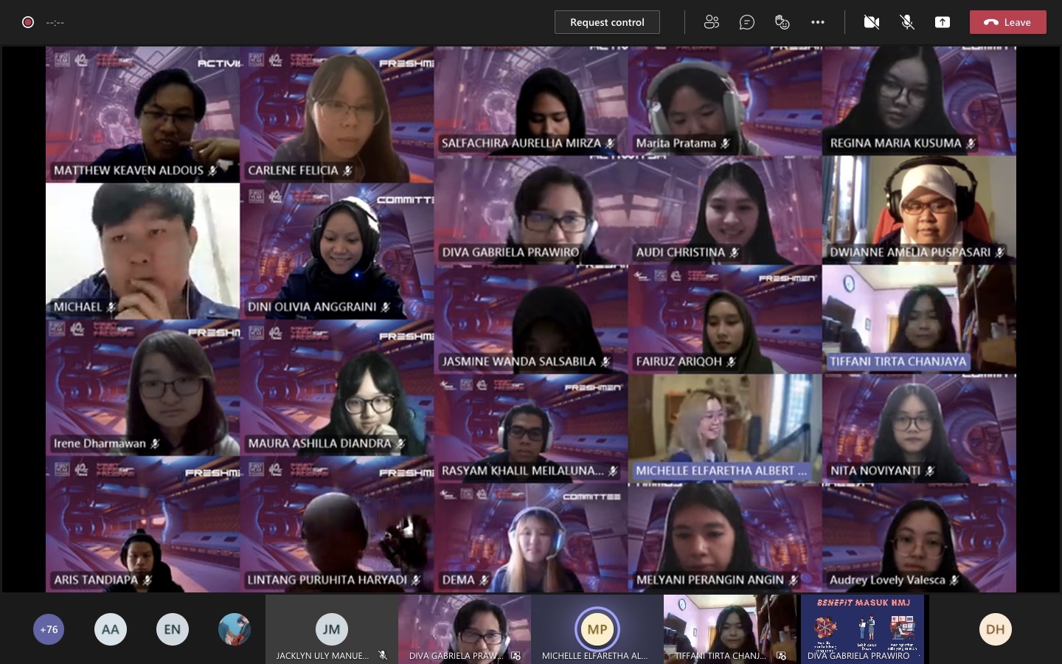
Task: Open the More actions ellipsis menu
Action: (817, 22)
